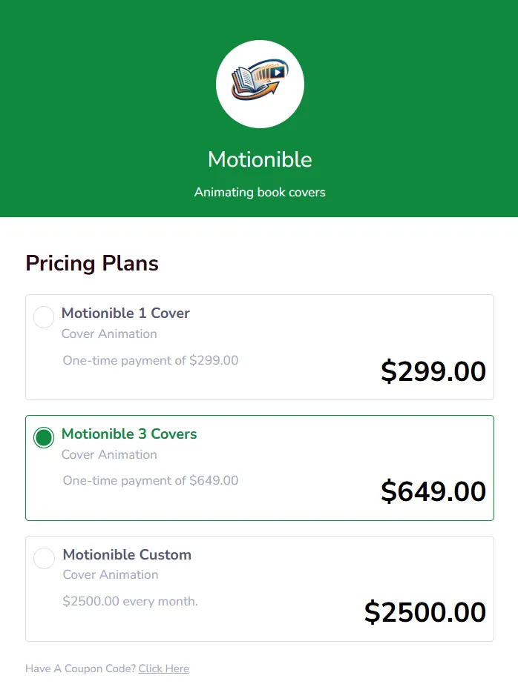This screenshot has height=687, width=518.
Task: Click Have A Coupon Code text
Action: [80, 668]
